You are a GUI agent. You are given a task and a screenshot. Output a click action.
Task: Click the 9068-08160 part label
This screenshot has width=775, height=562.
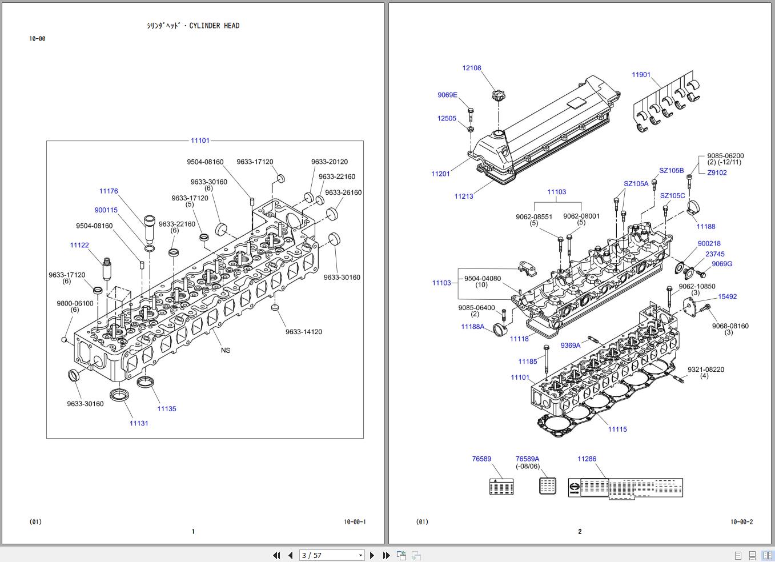pyautogui.click(x=730, y=327)
